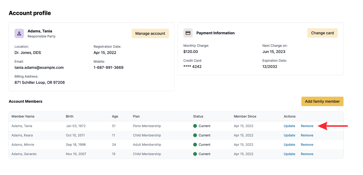Select the member name Adams, Minnie
This screenshot has height=175, width=363.
point(23,145)
